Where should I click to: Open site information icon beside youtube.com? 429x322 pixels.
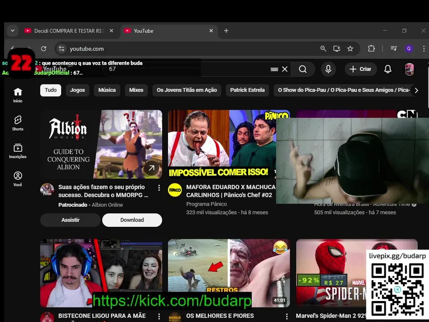click(62, 48)
